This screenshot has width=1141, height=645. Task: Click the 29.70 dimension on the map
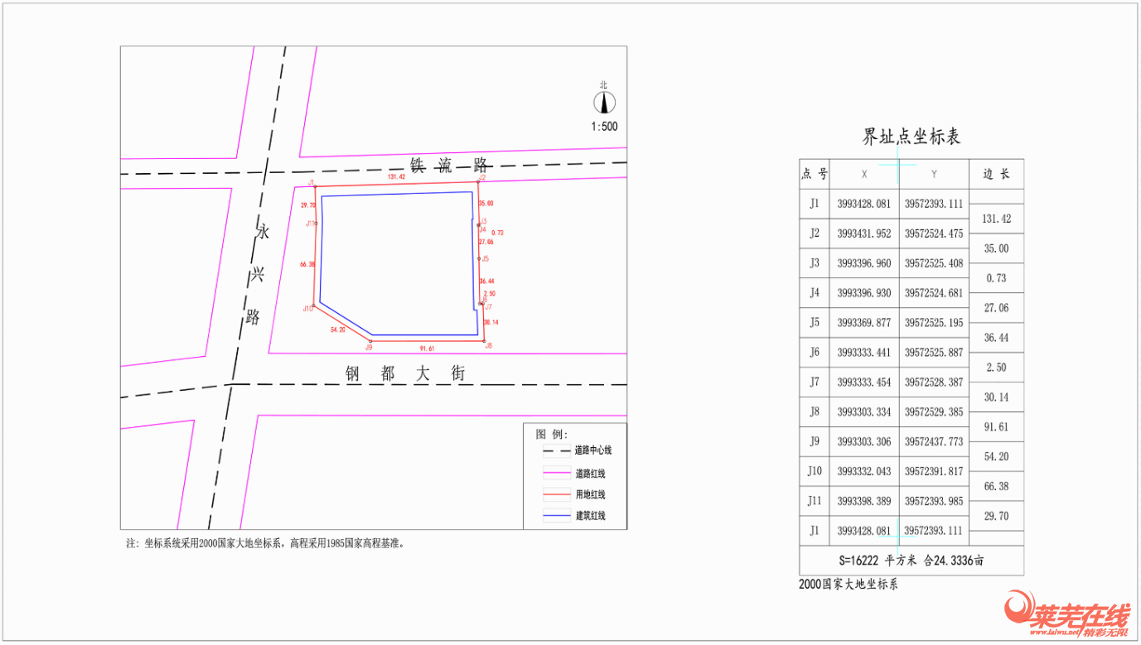point(308,205)
